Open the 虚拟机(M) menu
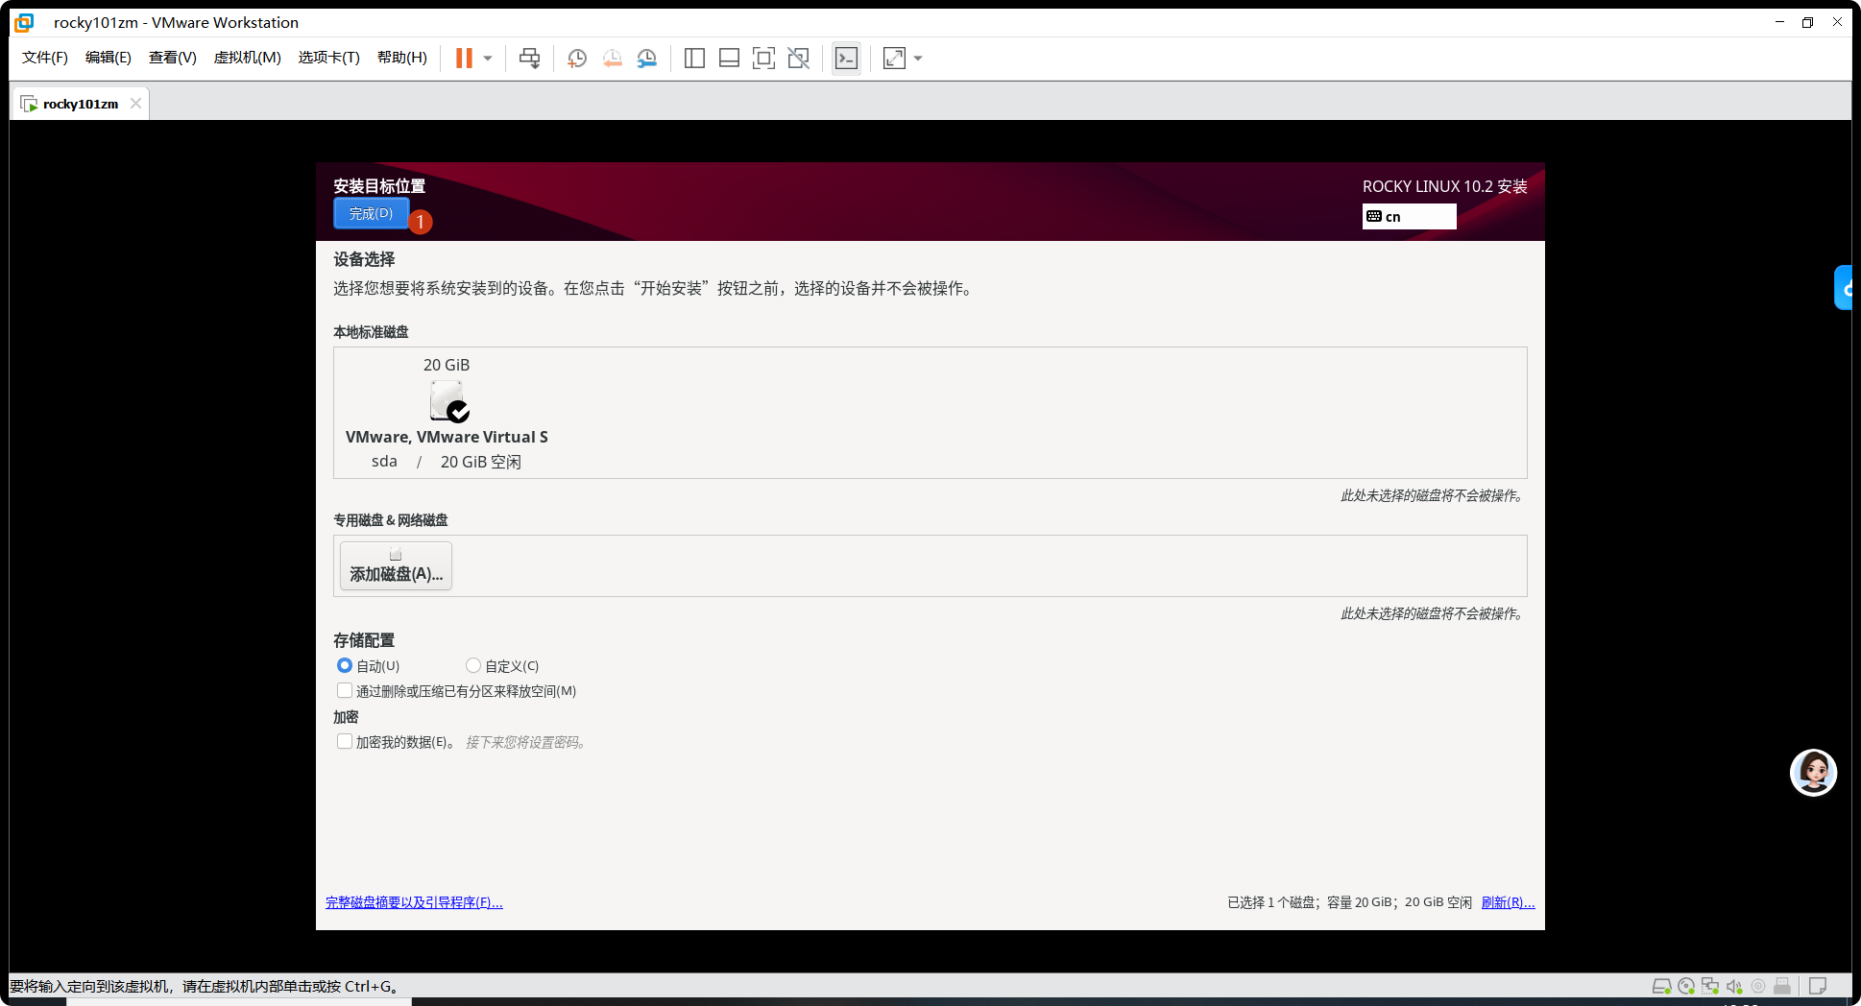 pyautogui.click(x=248, y=58)
